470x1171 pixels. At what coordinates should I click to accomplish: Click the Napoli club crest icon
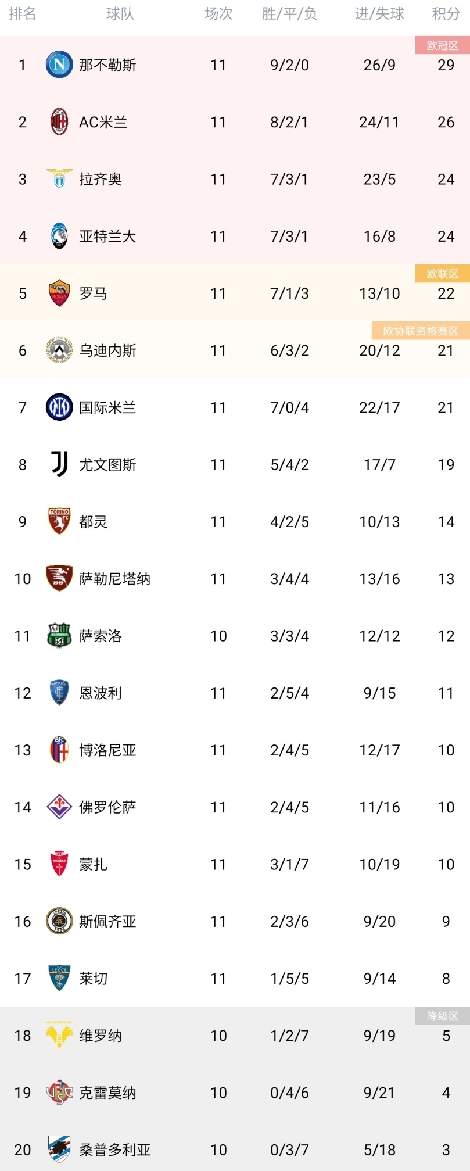(x=59, y=65)
